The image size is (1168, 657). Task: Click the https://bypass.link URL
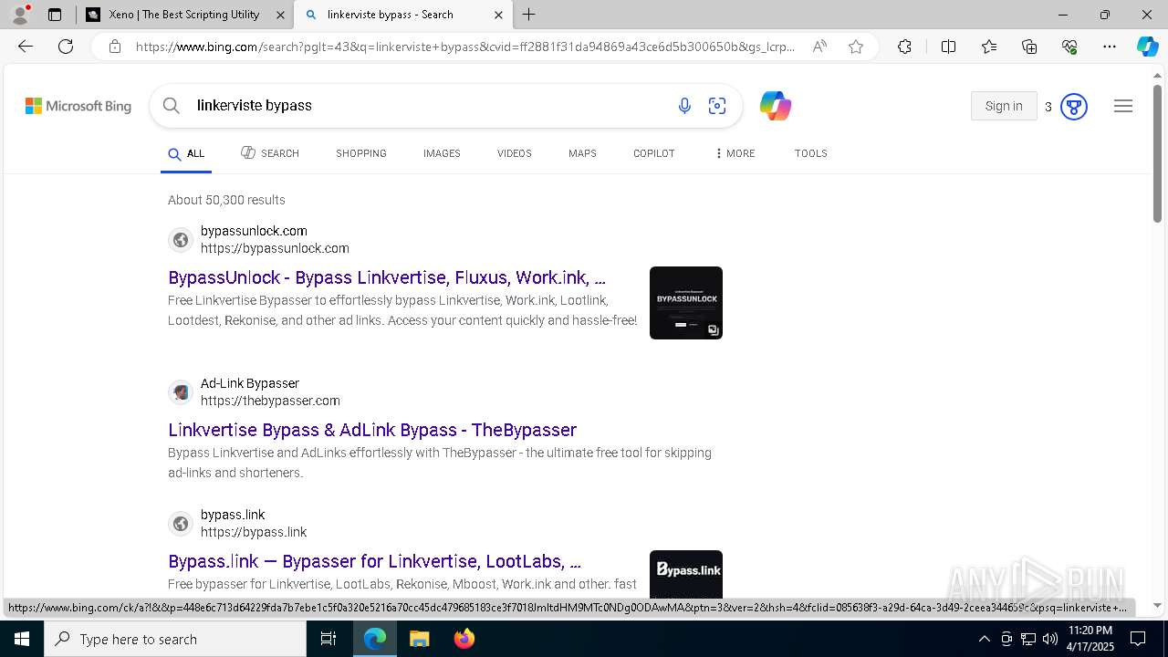click(x=254, y=532)
